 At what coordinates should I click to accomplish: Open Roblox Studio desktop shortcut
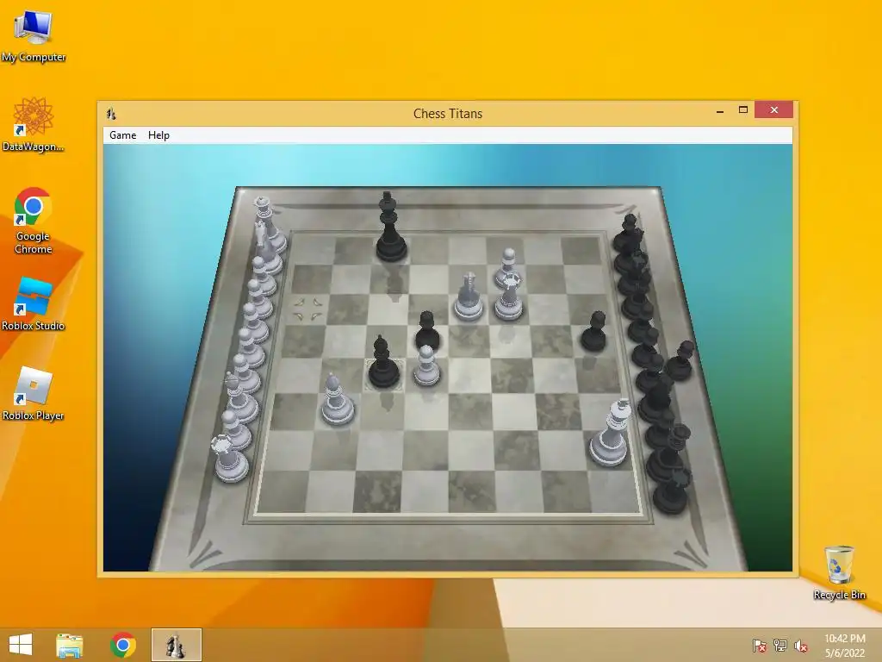coord(34,304)
